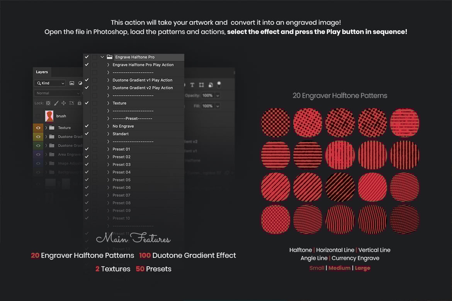Expand the Preset 05 action
452x301 pixels.
(108, 180)
